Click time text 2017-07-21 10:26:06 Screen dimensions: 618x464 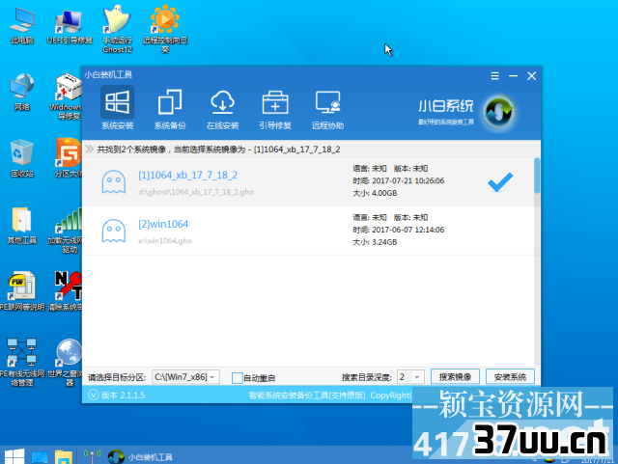point(407,180)
